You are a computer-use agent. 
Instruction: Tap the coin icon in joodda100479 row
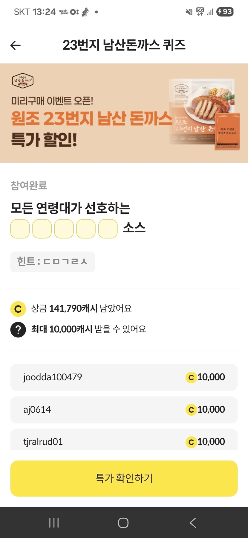click(x=191, y=378)
